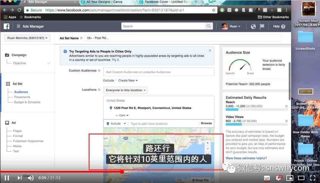Open Everyone in this location dropdown

[125, 90]
